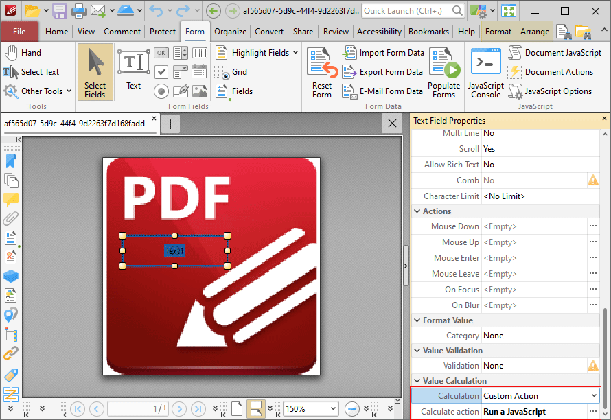Open Document Actions
The height and width of the screenshot is (420, 611).
[x=551, y=71]
